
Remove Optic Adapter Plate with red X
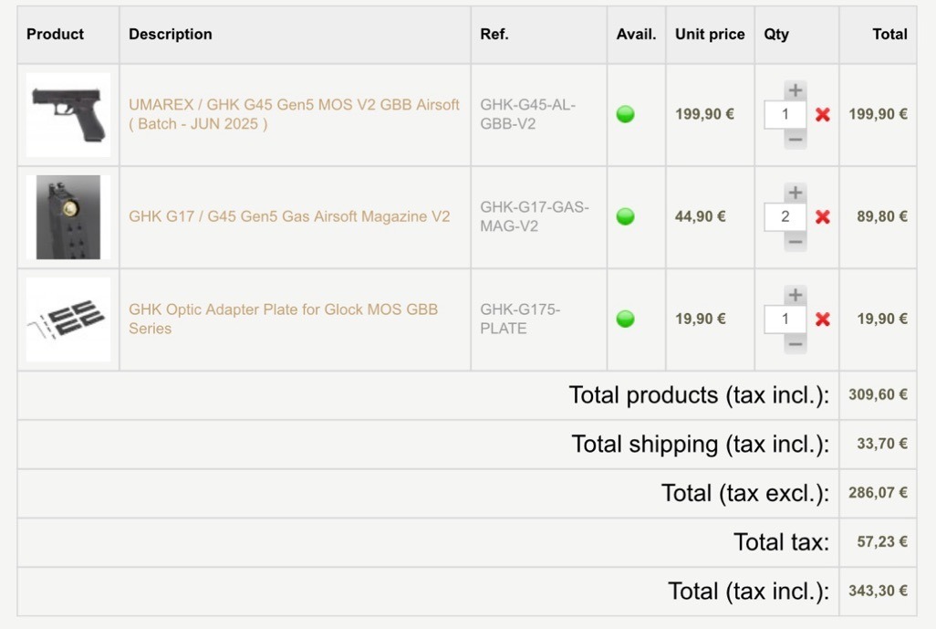pos(822,320)
